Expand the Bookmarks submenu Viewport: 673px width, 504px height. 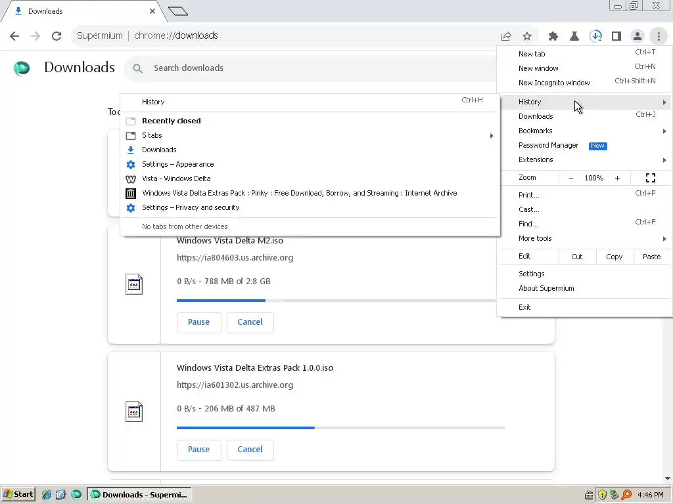tap(584, 131)
